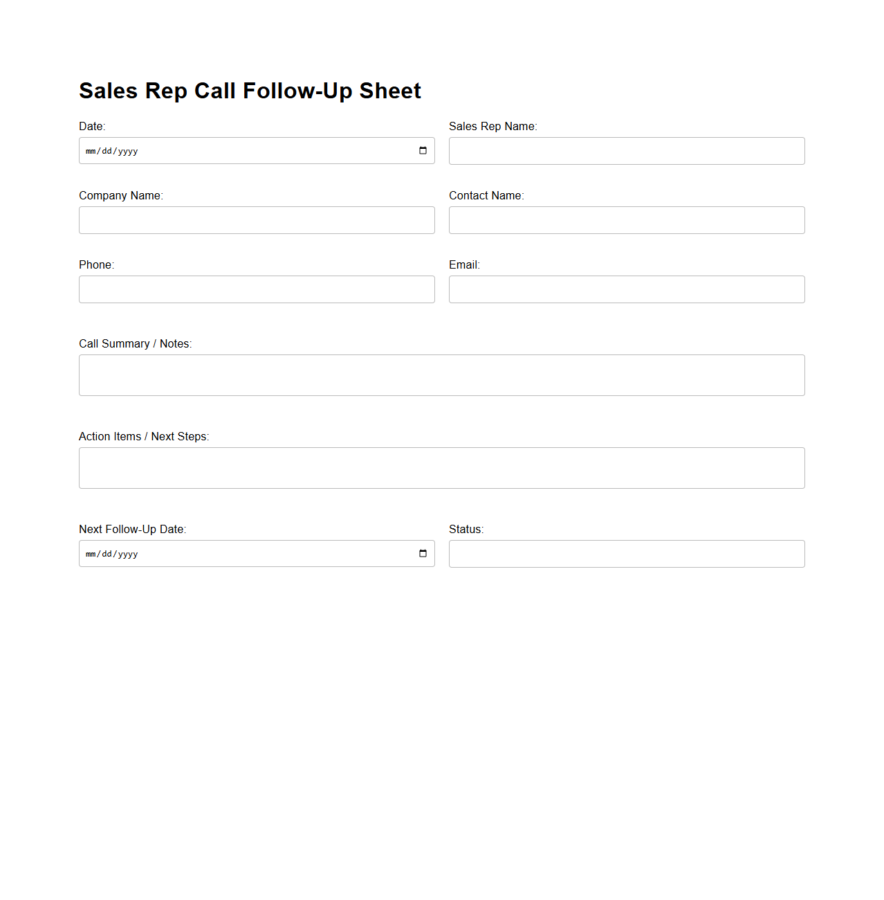Select the Sales Rep Name input field
This screenshot has width=884, height=900.
[x=626, y=151]
